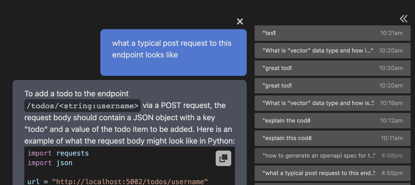Select the /todos/<string:username> inline code chip
Screen dimensions: 415x185
click(82, 105)
